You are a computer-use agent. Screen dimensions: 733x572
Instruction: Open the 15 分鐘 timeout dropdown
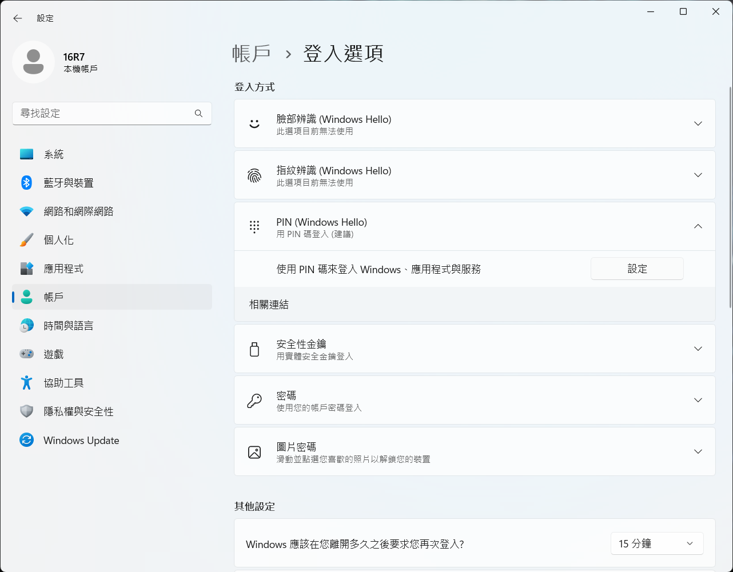[x=656, y=543]
